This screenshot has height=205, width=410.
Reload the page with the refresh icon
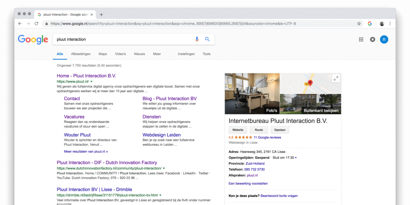[x=36, y=24]
